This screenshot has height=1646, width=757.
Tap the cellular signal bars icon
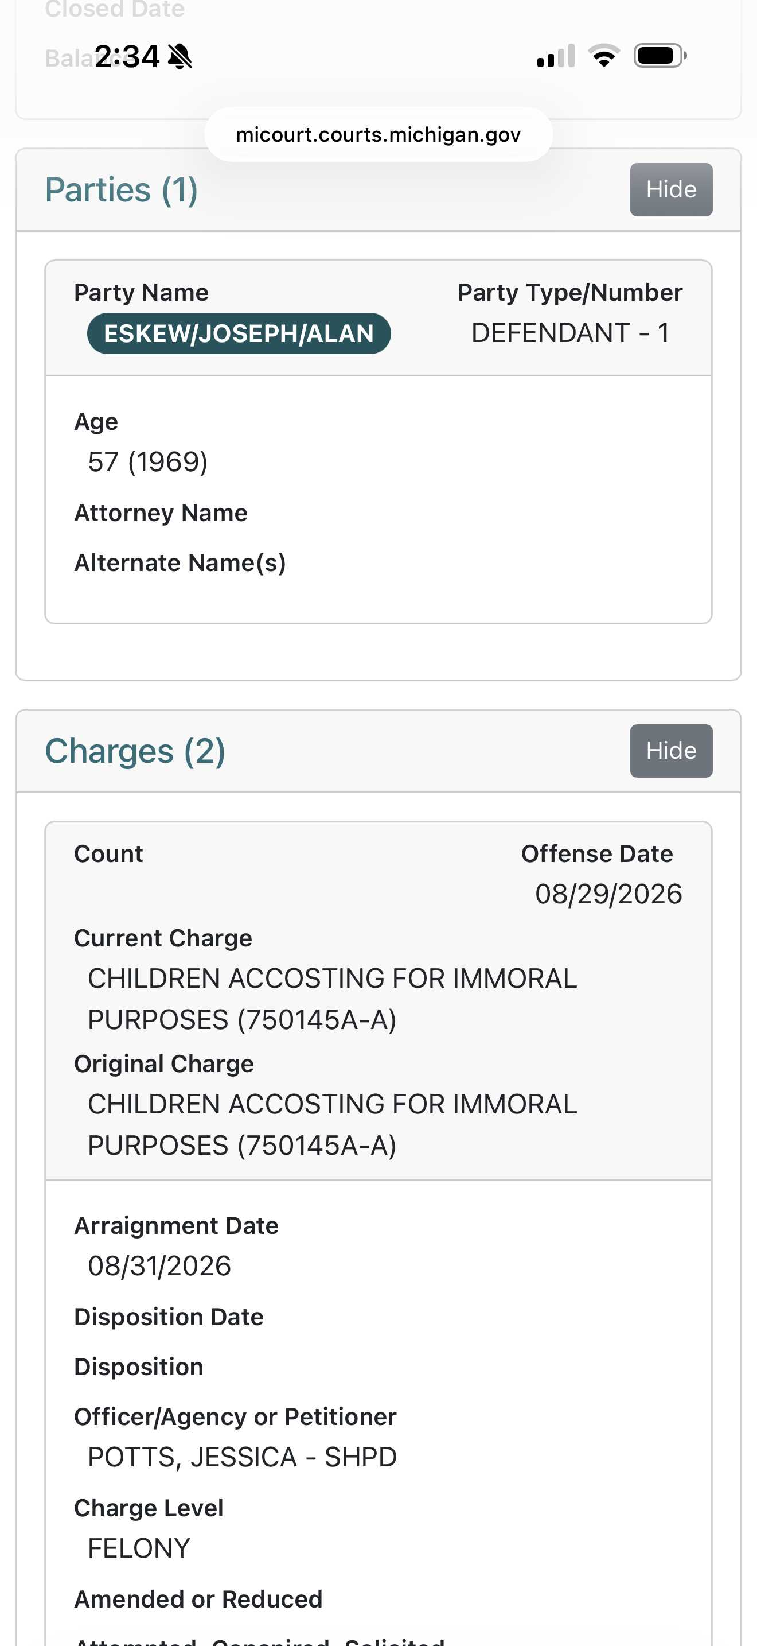tap(556, 56)
